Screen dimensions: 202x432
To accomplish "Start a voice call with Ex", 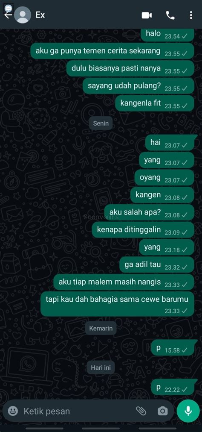I will 170,15.
